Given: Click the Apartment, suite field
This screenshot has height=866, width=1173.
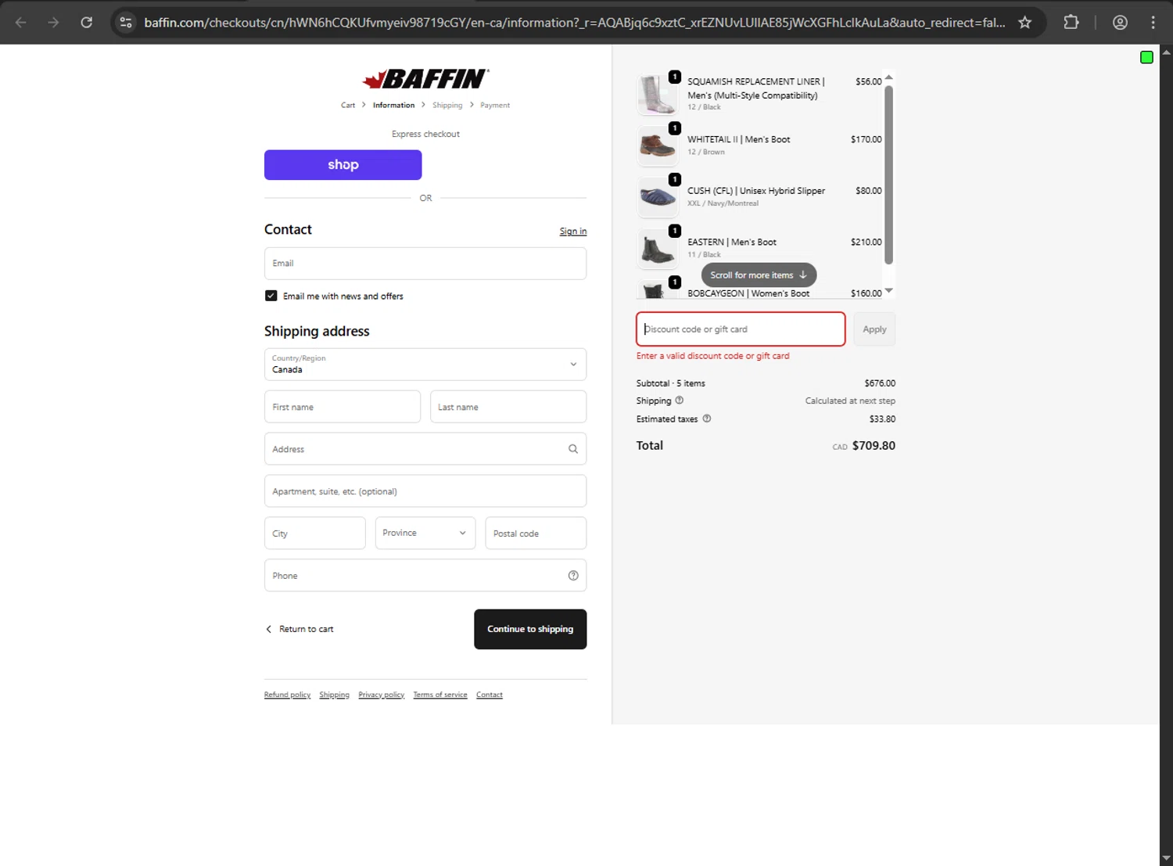Looking at the screenshot, I should (425, 491).
